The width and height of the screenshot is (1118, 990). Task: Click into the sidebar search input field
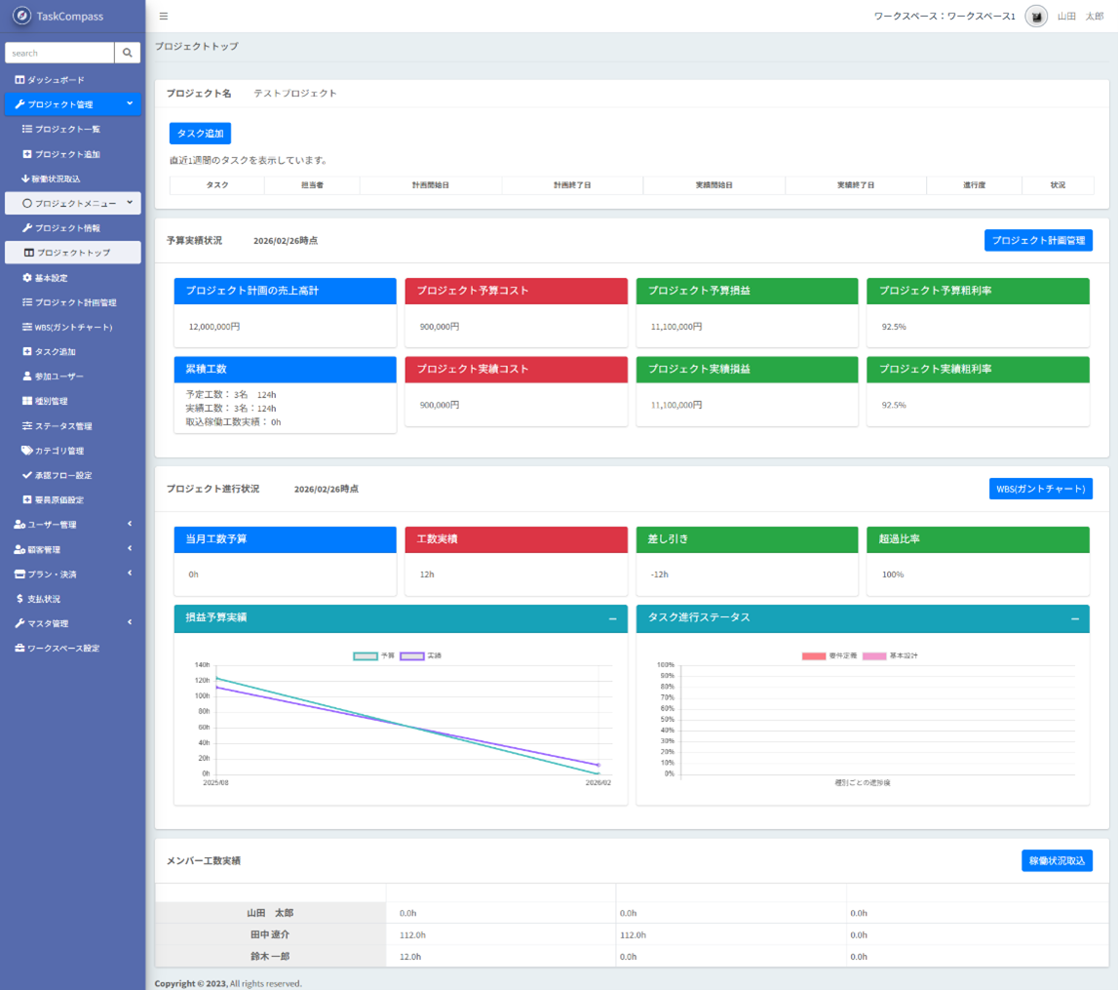(59, 53)
